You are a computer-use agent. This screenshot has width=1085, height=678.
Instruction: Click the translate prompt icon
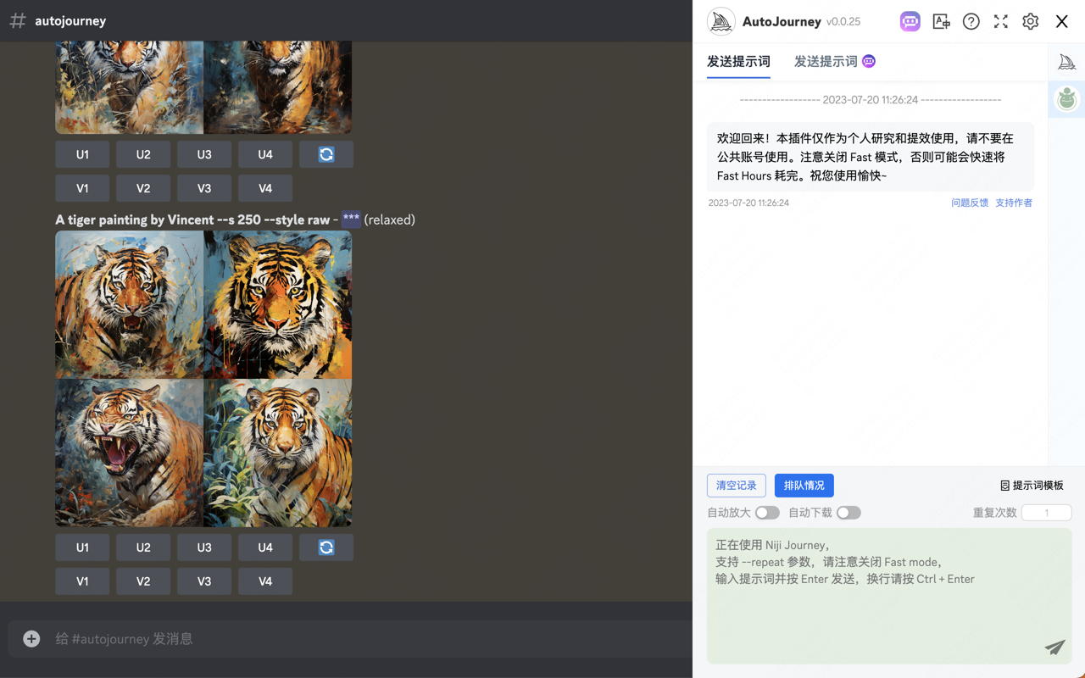pyautogui.click(x=941, y=21)
